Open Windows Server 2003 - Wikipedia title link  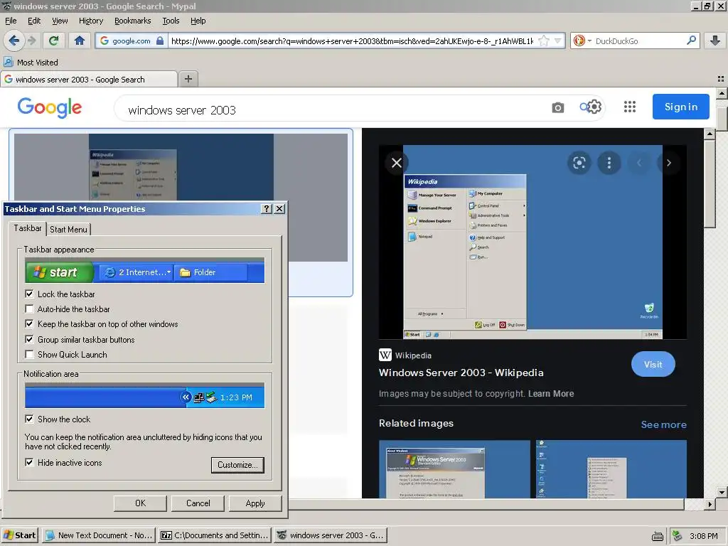tap(461, 373)
